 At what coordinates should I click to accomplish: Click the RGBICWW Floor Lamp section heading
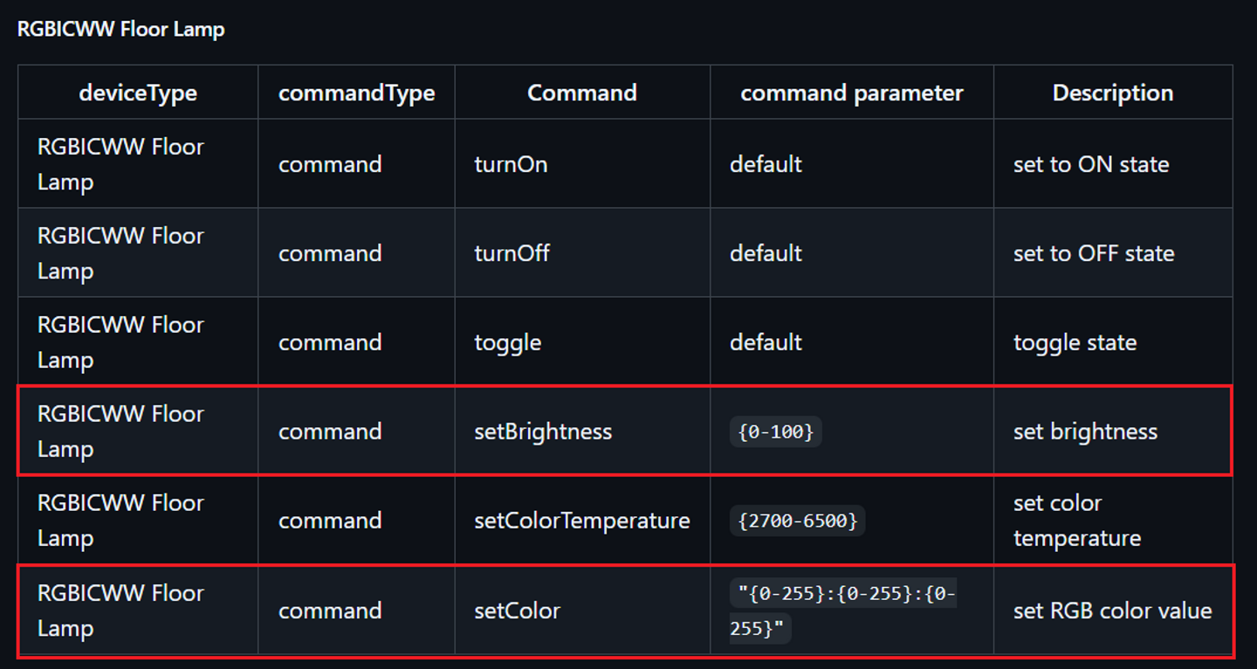pyautogui.click(x=121, y=29)
